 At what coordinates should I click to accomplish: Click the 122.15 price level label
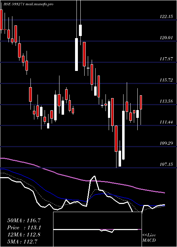pos(166,17)
